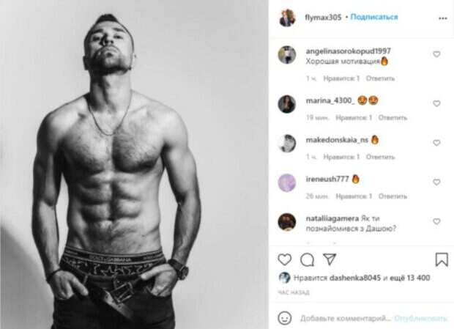Open the black-and-white post photo

(x=134, y=164)
